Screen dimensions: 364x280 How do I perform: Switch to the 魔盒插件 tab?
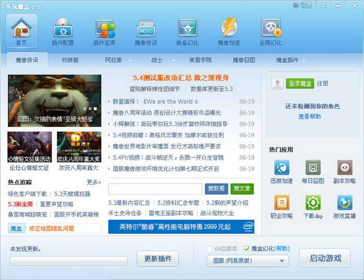287,60
